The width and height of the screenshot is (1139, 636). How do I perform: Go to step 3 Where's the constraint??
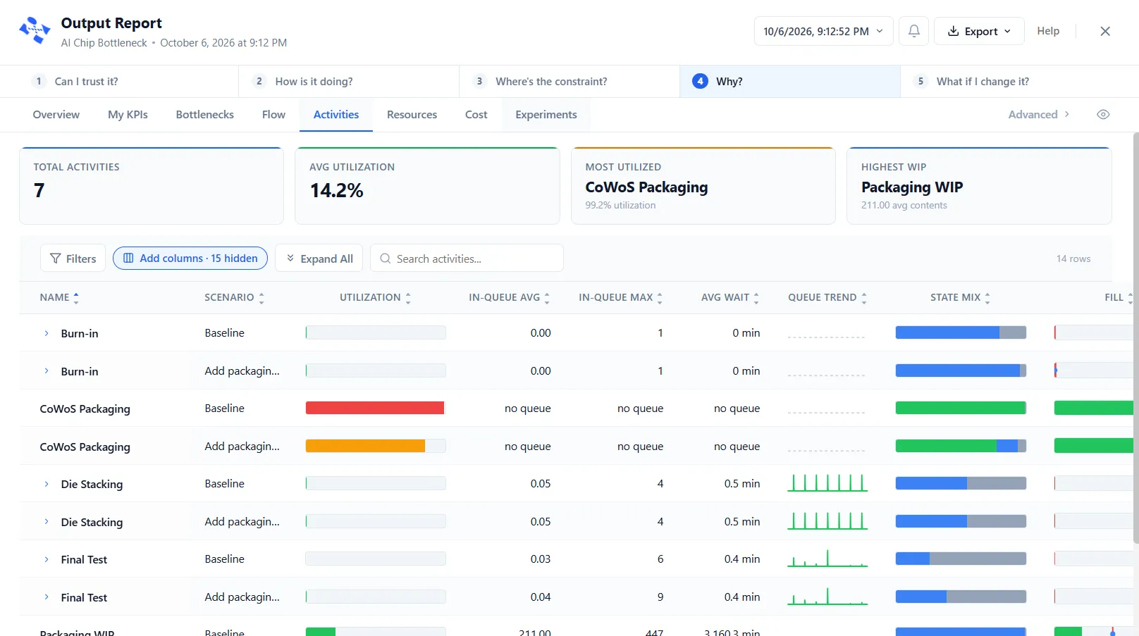(x=569, y=81)
